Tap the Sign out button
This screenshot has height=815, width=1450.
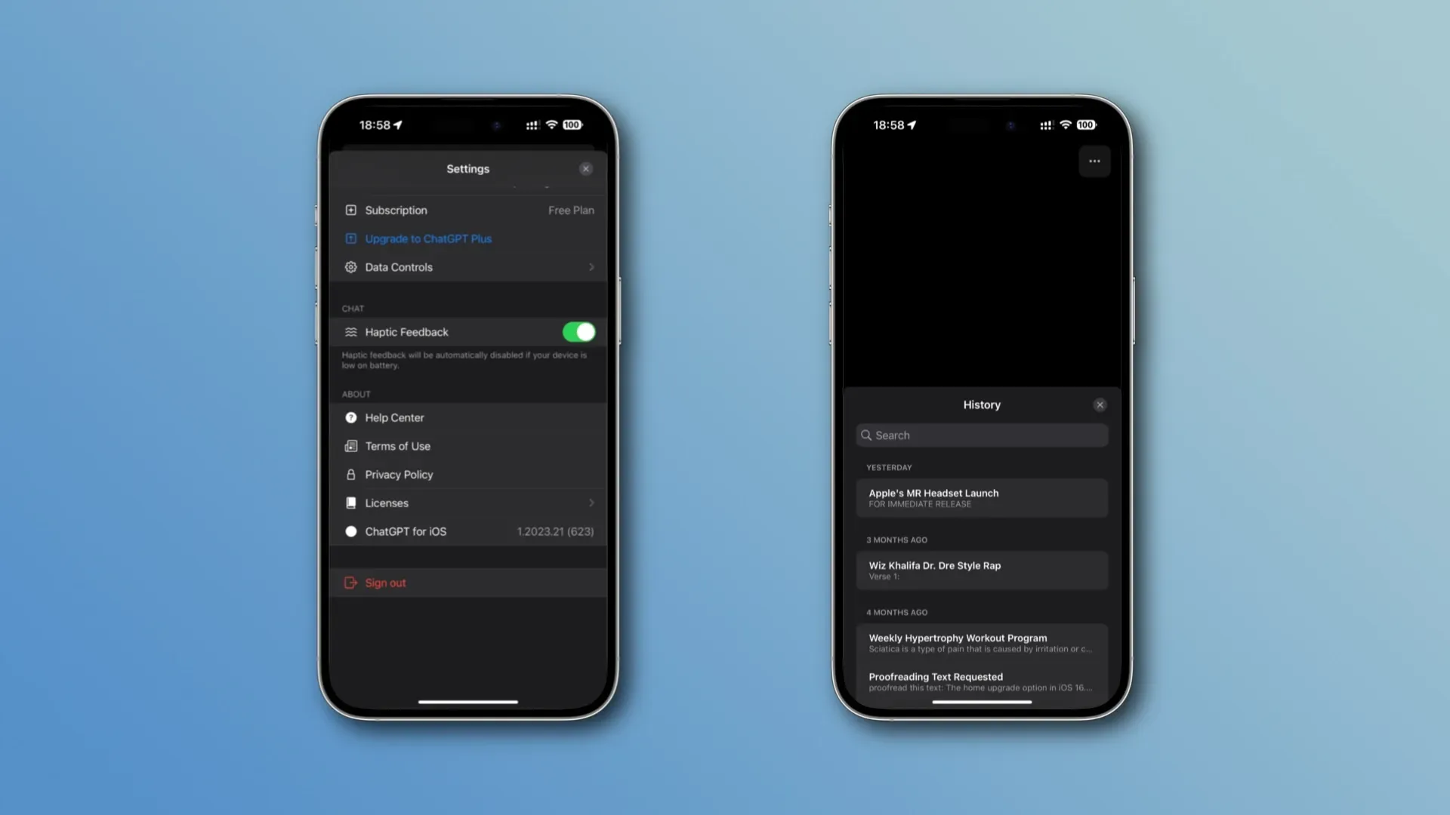point(385,582)
